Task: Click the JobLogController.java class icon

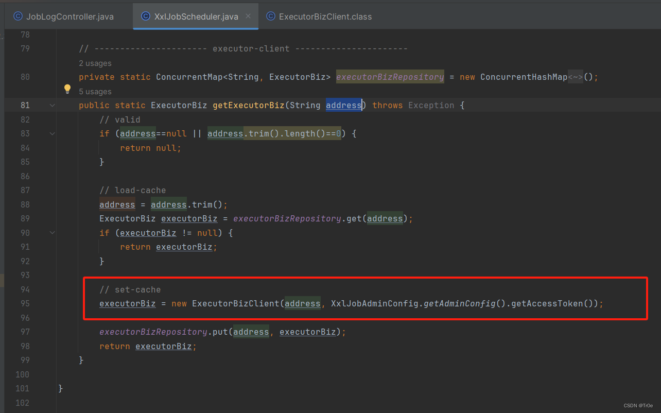Action: [x=18, y=16]
